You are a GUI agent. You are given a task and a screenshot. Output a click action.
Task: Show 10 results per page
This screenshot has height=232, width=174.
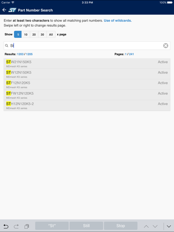coord(26,34)
